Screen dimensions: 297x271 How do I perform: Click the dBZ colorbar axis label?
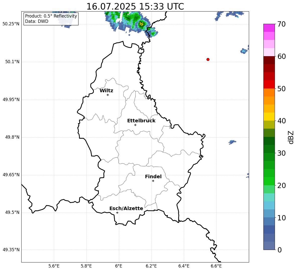point(290,137)
